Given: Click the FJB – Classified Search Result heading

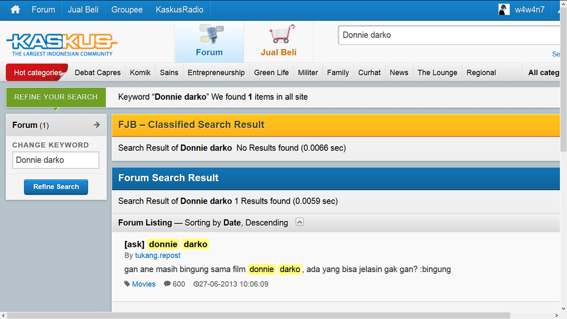Looking at the screenshot, I should (191, 125).
